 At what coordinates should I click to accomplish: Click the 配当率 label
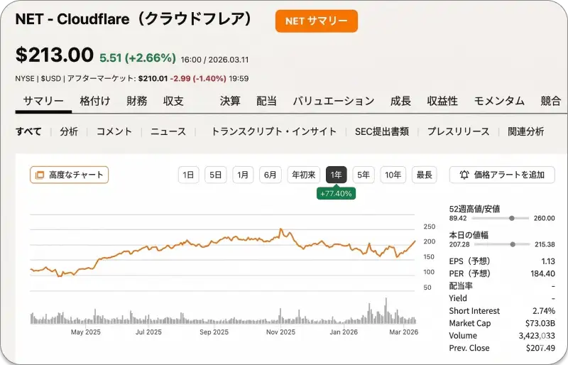(x=461, y=286)
